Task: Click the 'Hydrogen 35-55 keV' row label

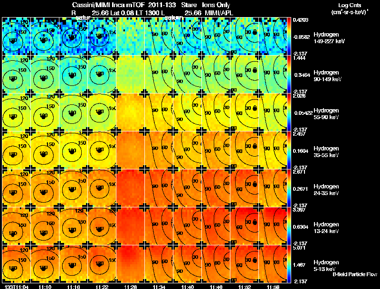Action: coord(326,152)
